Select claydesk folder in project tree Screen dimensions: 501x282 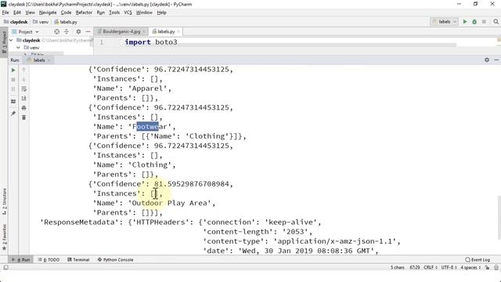coord(31,40)
